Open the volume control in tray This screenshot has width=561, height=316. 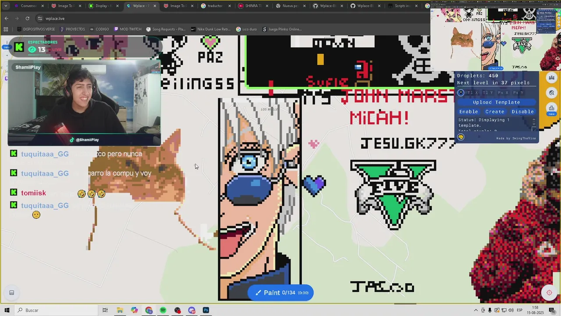[x=511, y=310]
